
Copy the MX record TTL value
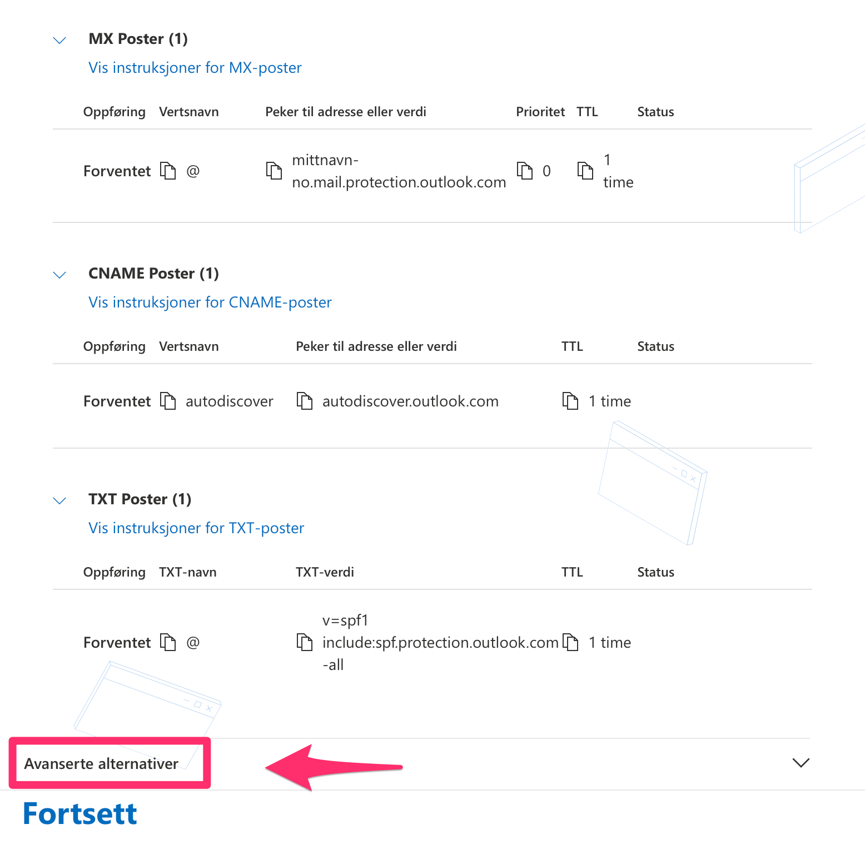click(x=585, y=171)
